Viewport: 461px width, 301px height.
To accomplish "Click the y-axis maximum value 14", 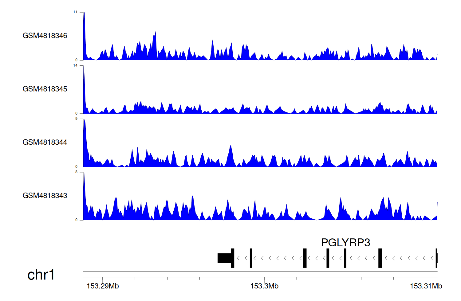I will point(75,65).
